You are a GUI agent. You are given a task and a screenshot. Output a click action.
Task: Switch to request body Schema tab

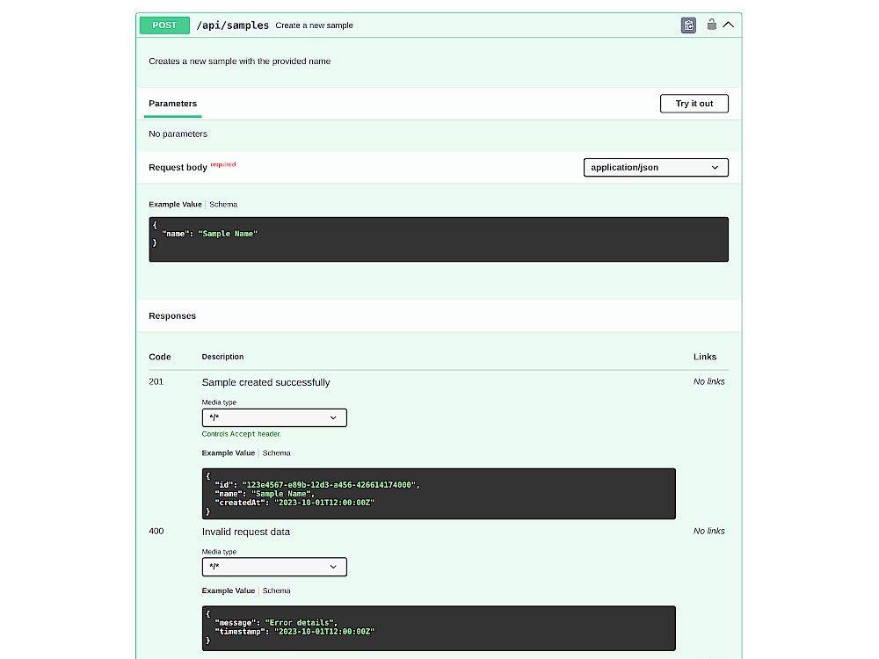tap(223, 205)
